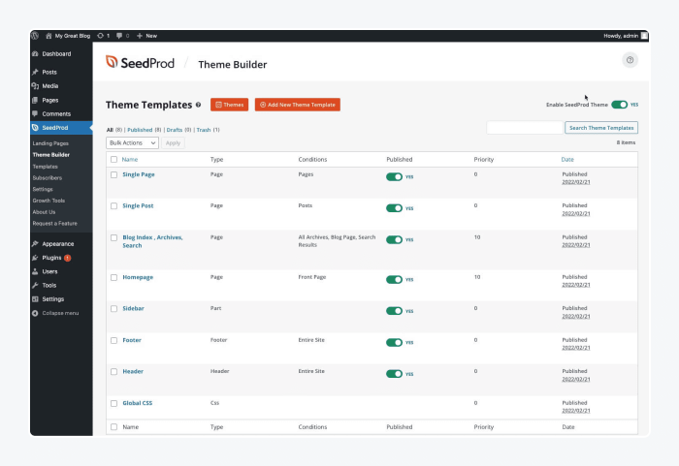The height and width of the screenshot is (466, 679).
Task: Click the SeedProd logo
Action: pos(140,63)
